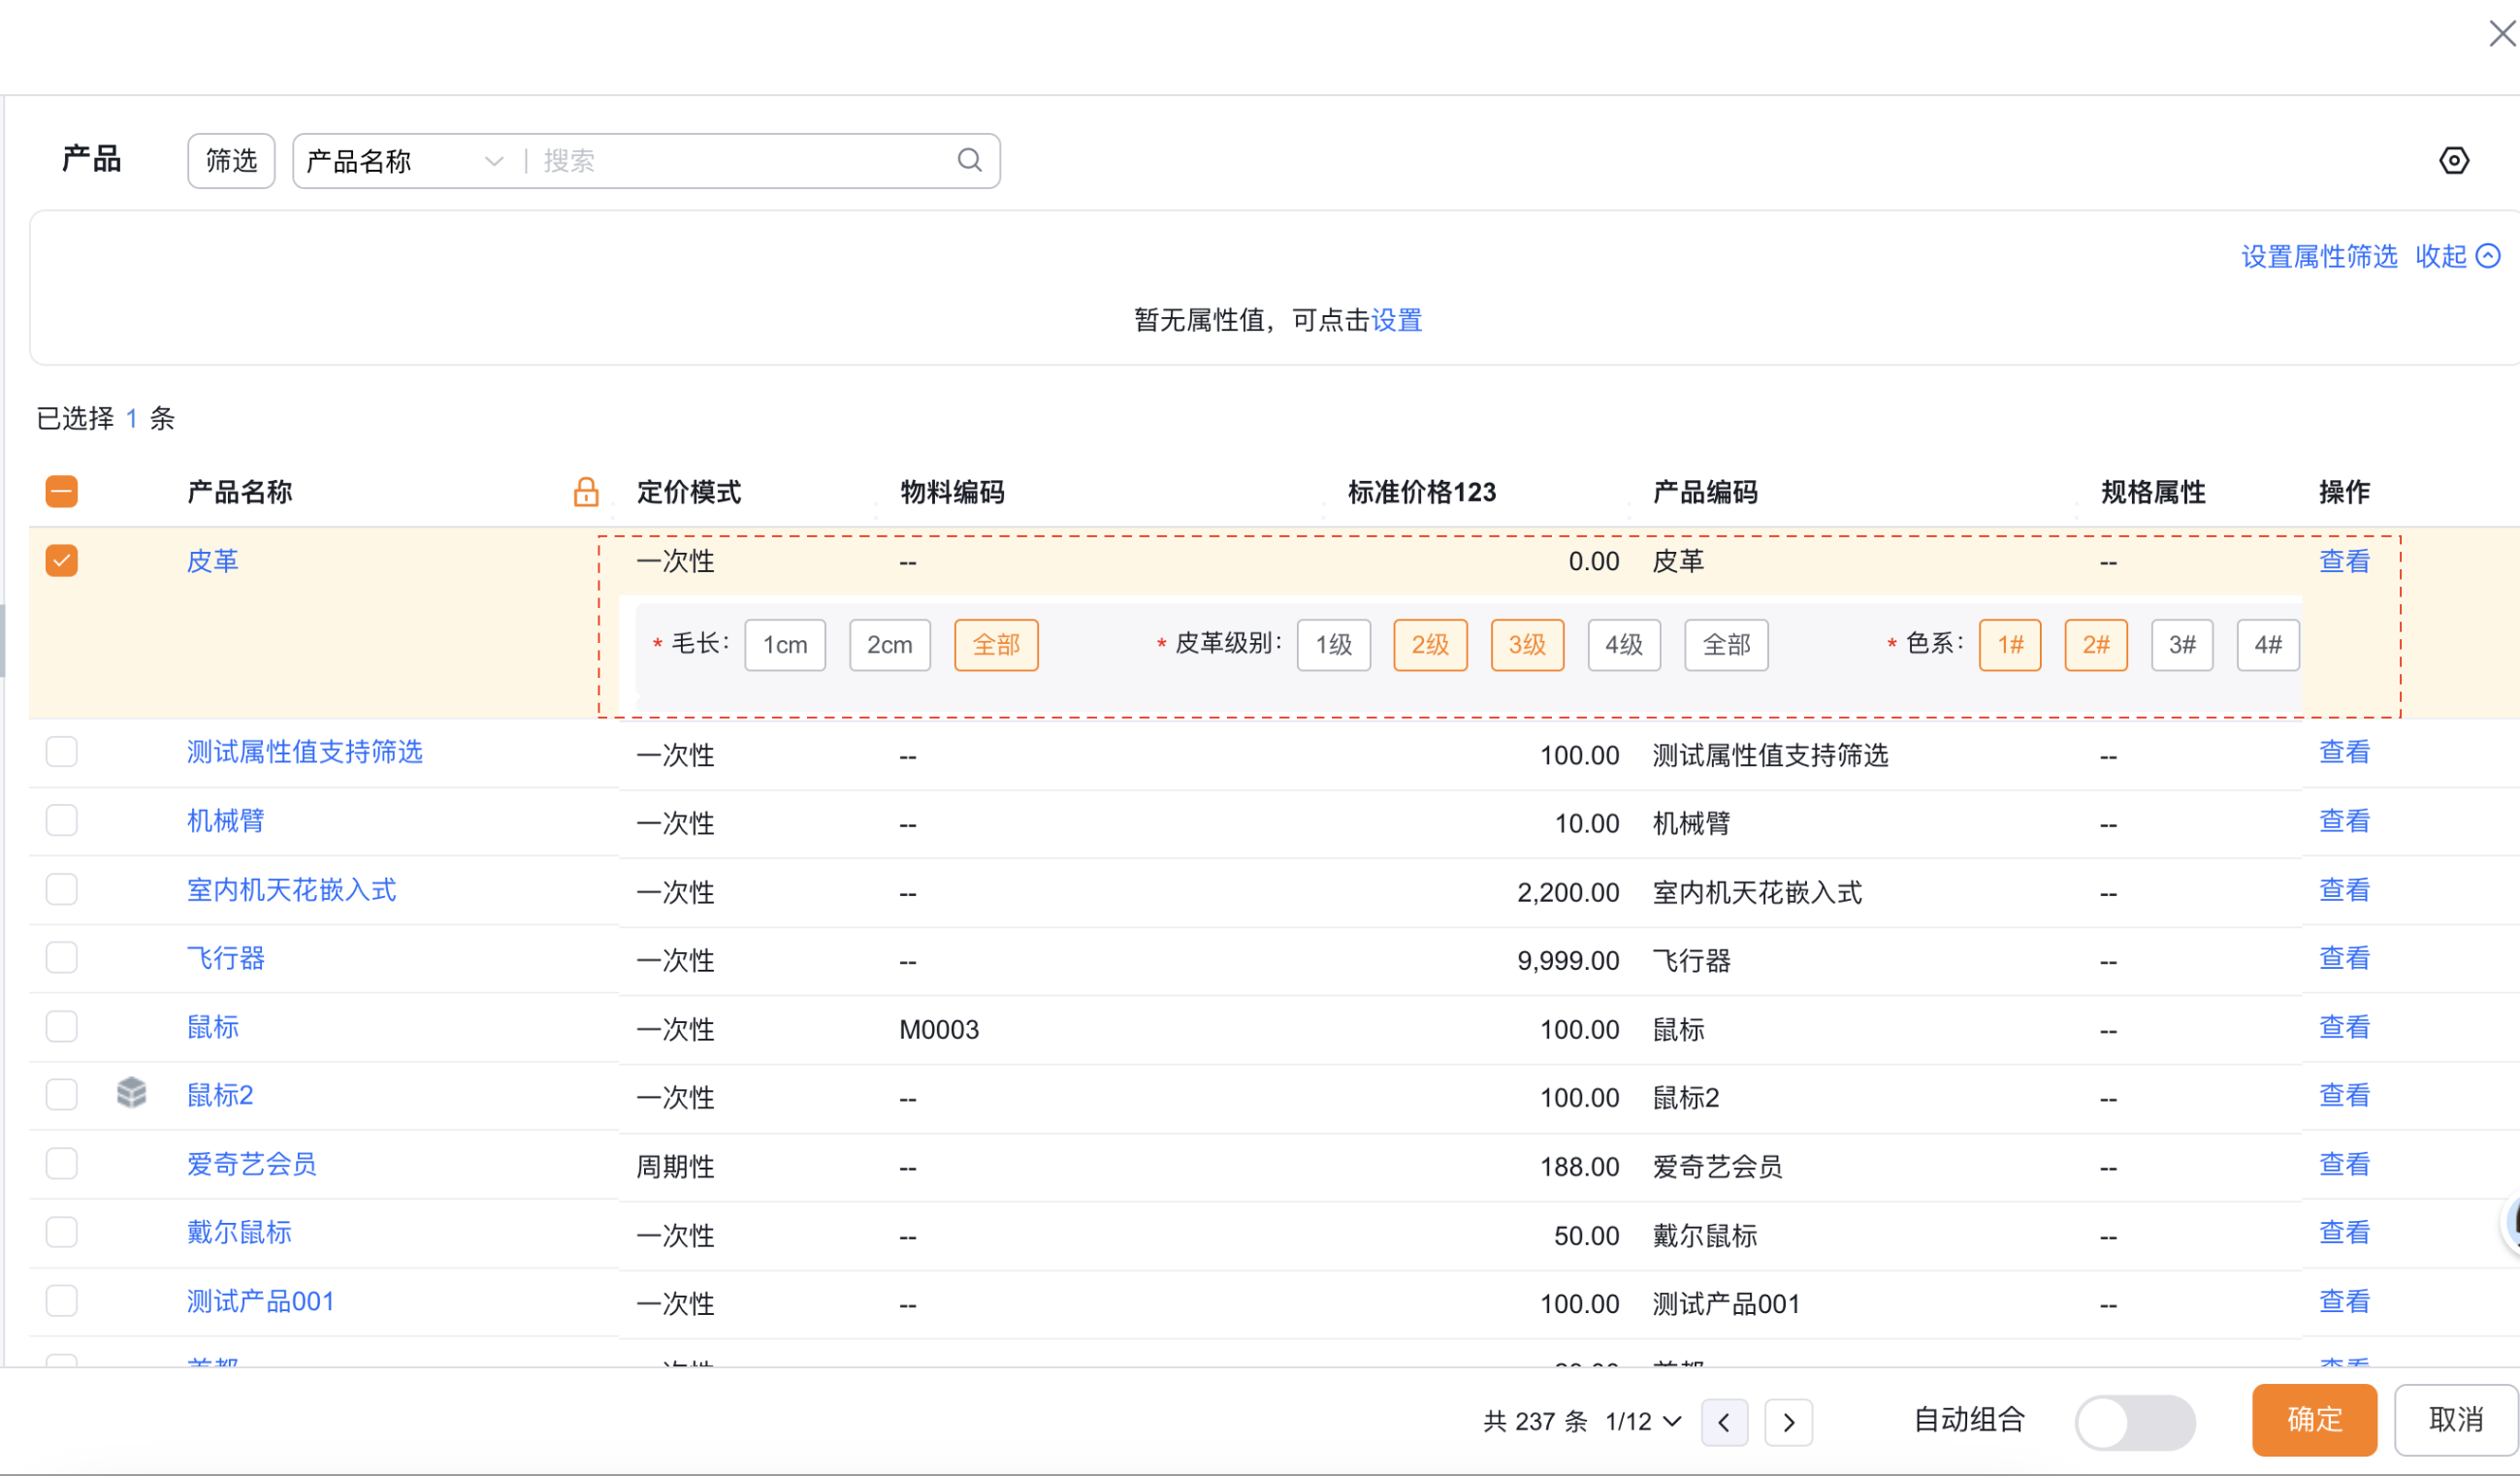Viewport: 2520px width, 1476px height.
Task: Open 设置属性筛选 link
Action: coord(2319,256)
